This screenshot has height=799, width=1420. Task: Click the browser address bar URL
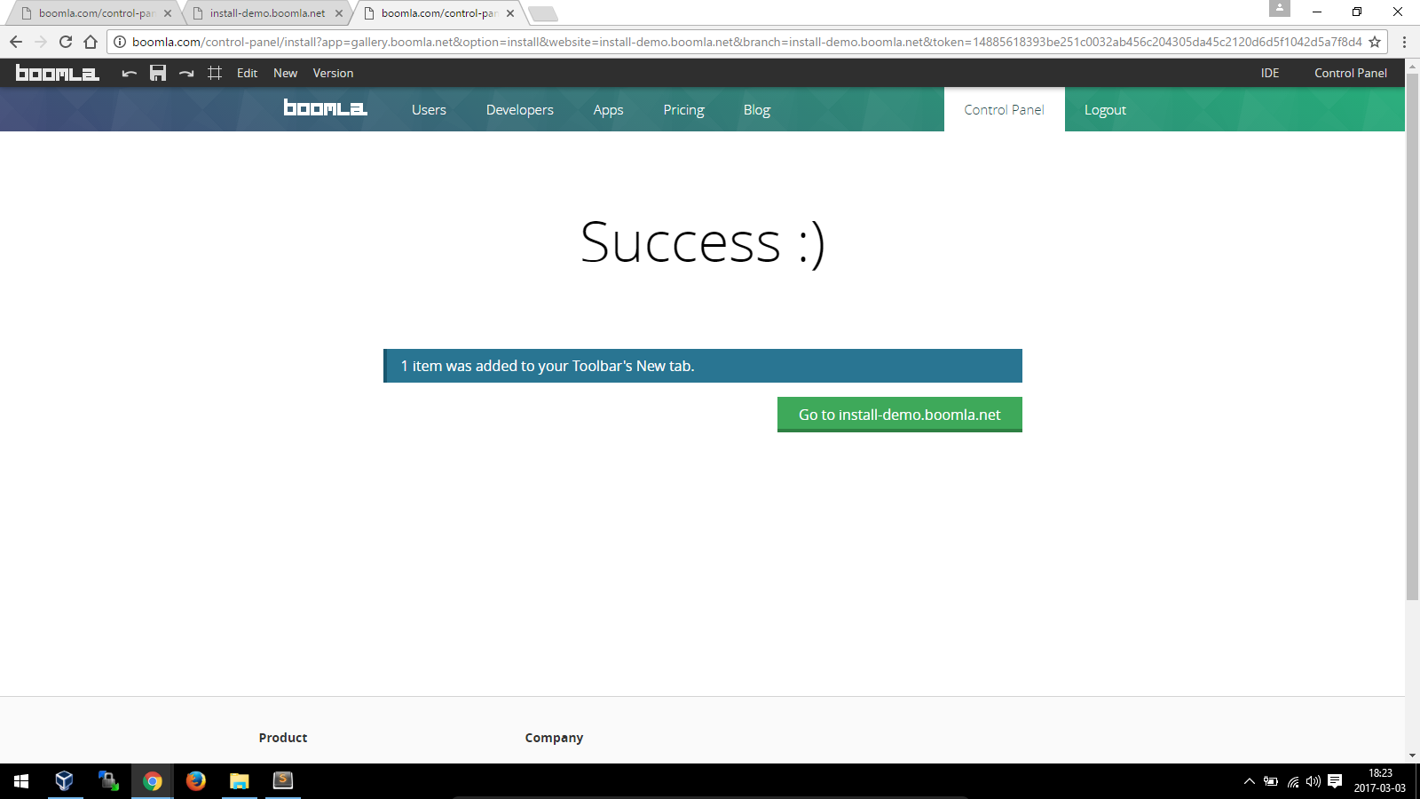click(x=745, y=42)
